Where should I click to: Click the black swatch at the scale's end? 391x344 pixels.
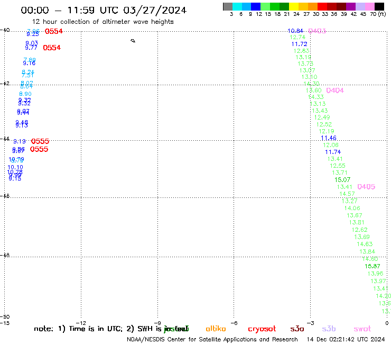[x=379, y=6]
